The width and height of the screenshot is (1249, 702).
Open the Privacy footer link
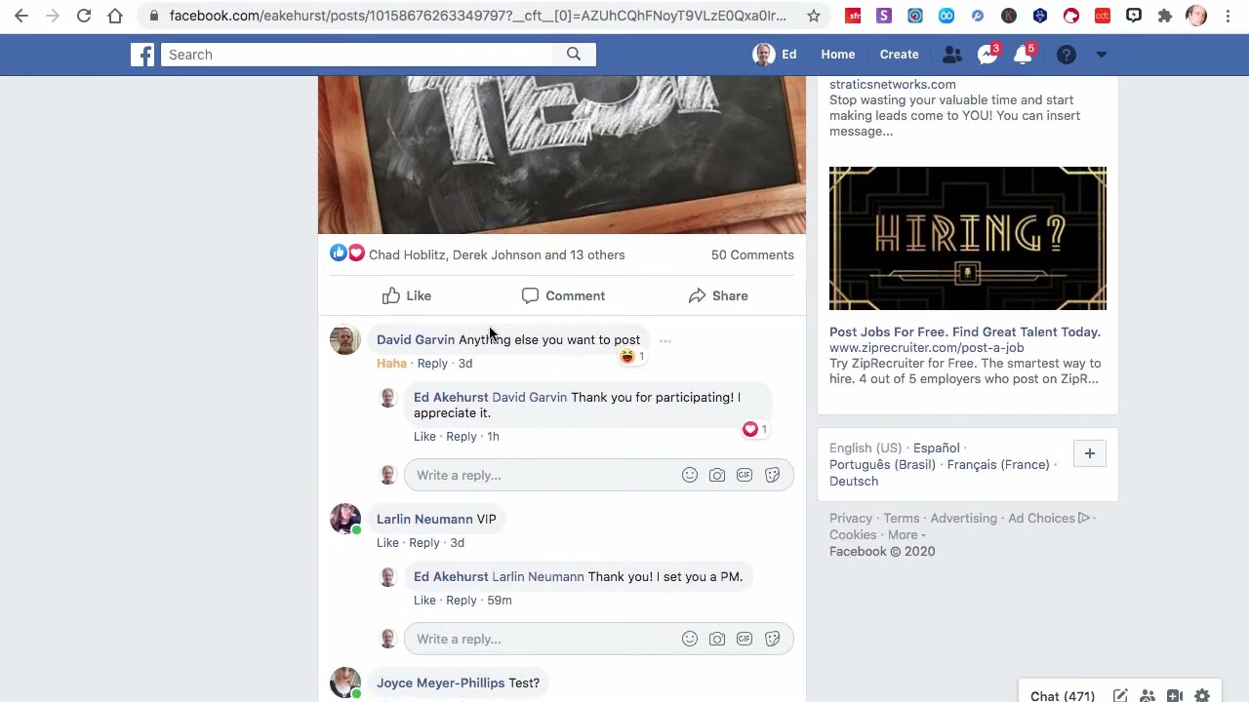tap(851, 518)
